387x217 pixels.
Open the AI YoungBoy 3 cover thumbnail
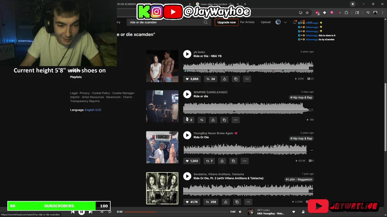(x=162, y=147)
